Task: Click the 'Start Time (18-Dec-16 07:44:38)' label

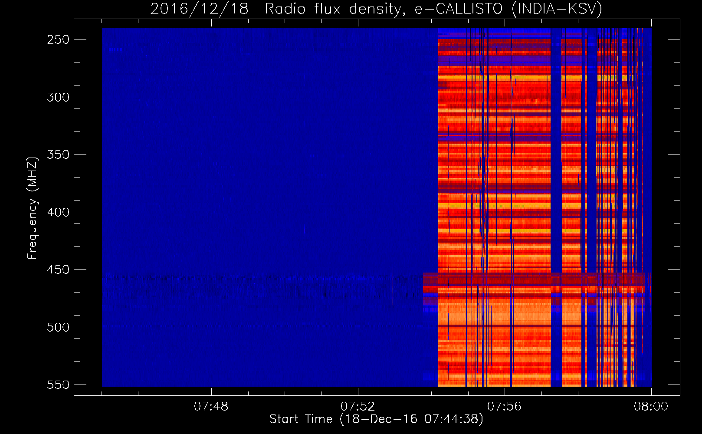Action: click(x=376, y=419)
